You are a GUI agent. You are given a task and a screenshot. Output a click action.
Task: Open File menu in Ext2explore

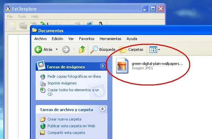pyautogui.click(x=10, y=16)
